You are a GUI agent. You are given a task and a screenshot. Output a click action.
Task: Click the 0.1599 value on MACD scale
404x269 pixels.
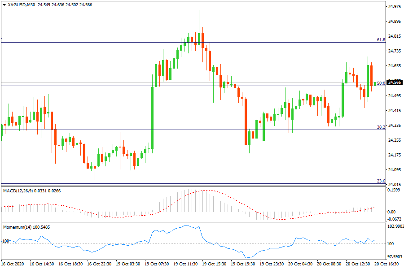[x=394, y=190]
